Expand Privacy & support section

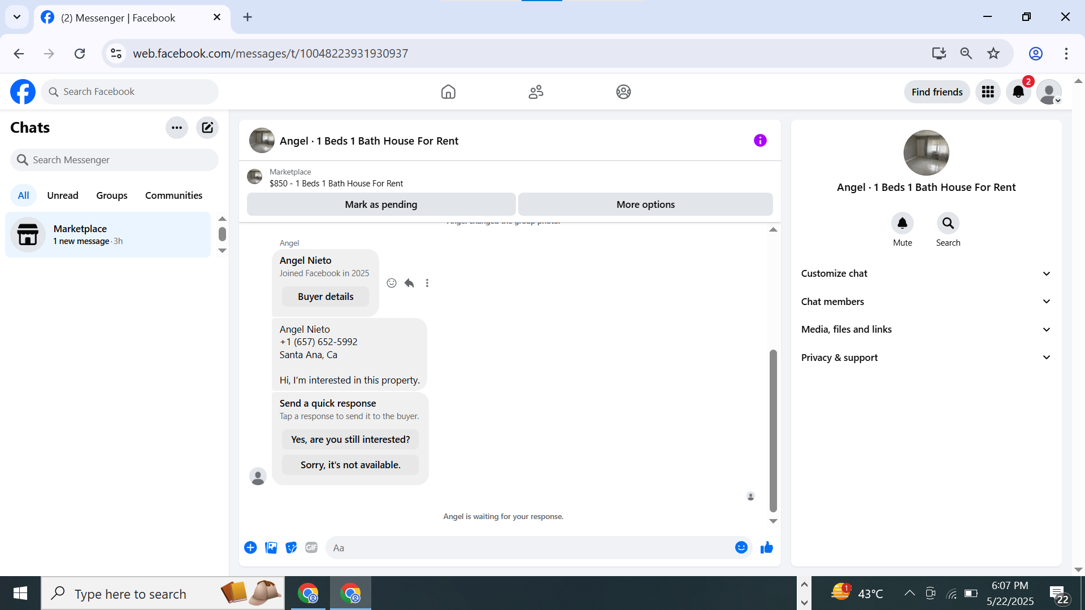click(926, 358)
